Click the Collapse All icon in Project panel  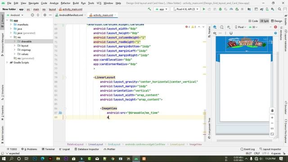tap(38, 15)
